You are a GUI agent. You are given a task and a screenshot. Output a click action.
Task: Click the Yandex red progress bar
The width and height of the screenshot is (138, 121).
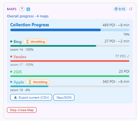click(x=70, y=61)
